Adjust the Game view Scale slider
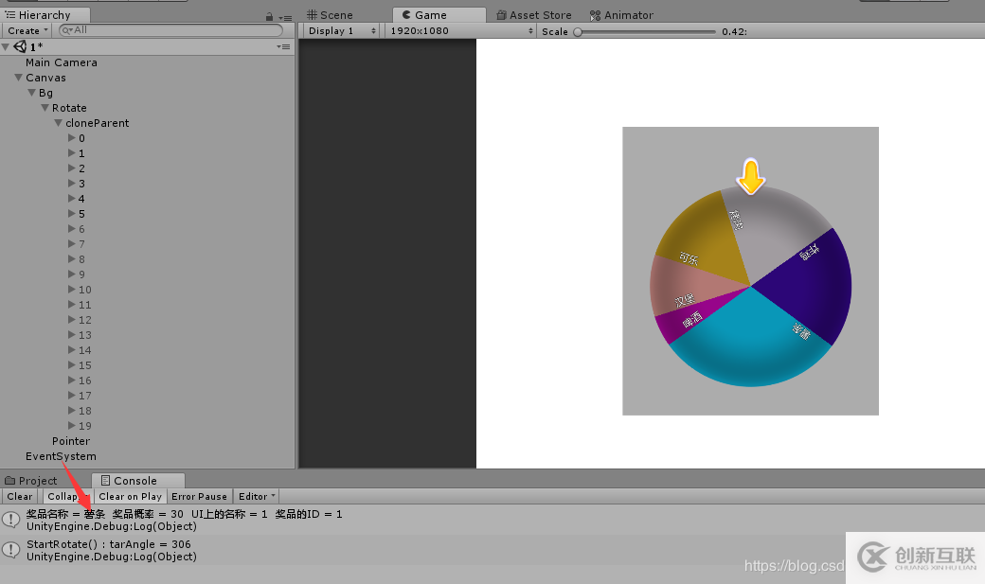The height and width of the screenshot is (584, 985). pyautogui.click(x=645, y=31)
